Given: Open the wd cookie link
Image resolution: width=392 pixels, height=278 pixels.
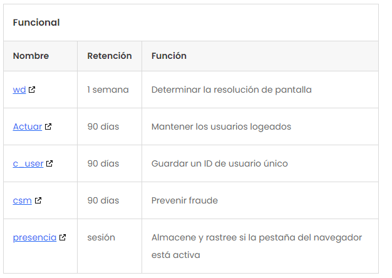Looking at the screenshot, I should click(x=19, y=90).
